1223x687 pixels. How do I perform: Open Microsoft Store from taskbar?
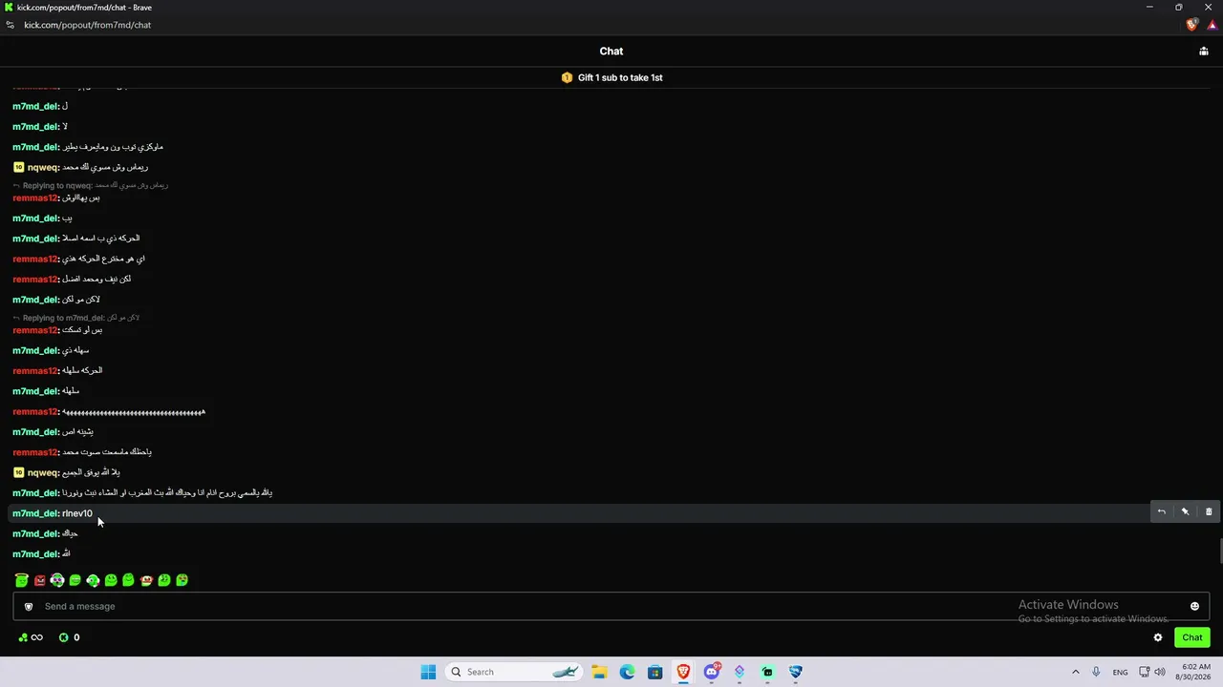pos(654,672)
